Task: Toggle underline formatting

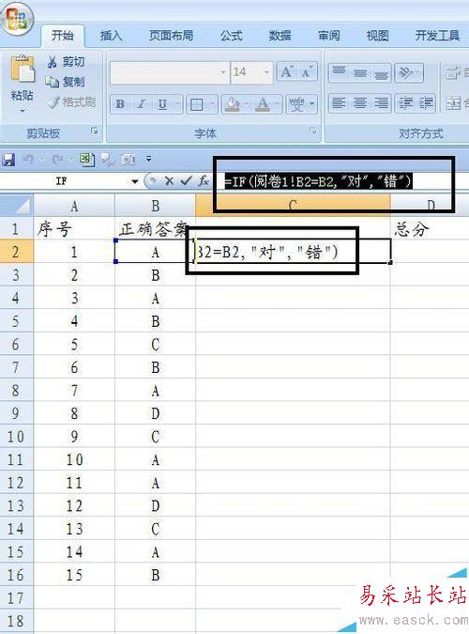Action: [162, 104]
